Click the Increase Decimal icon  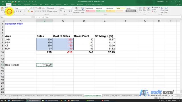[69, 11]
